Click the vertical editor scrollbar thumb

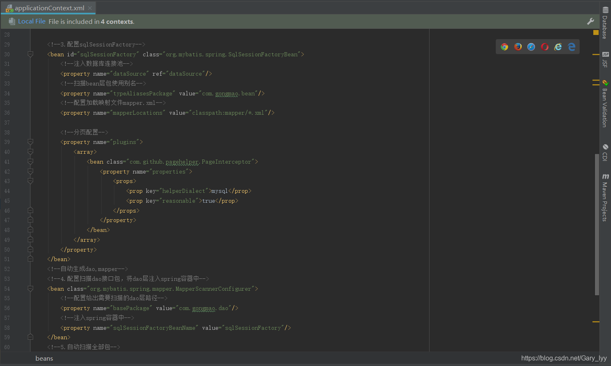click(597, 225)
